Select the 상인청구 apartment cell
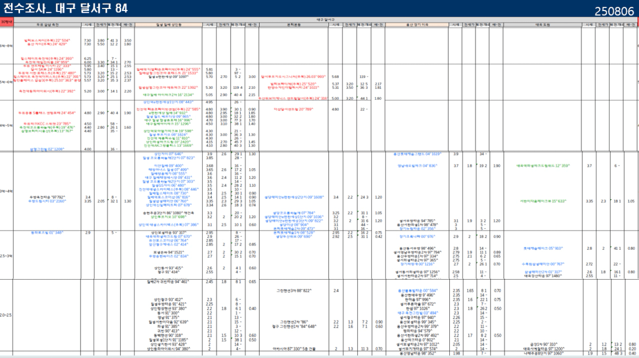Image resolution: width=639 pixels, height=358 pixels. [169, 299]
